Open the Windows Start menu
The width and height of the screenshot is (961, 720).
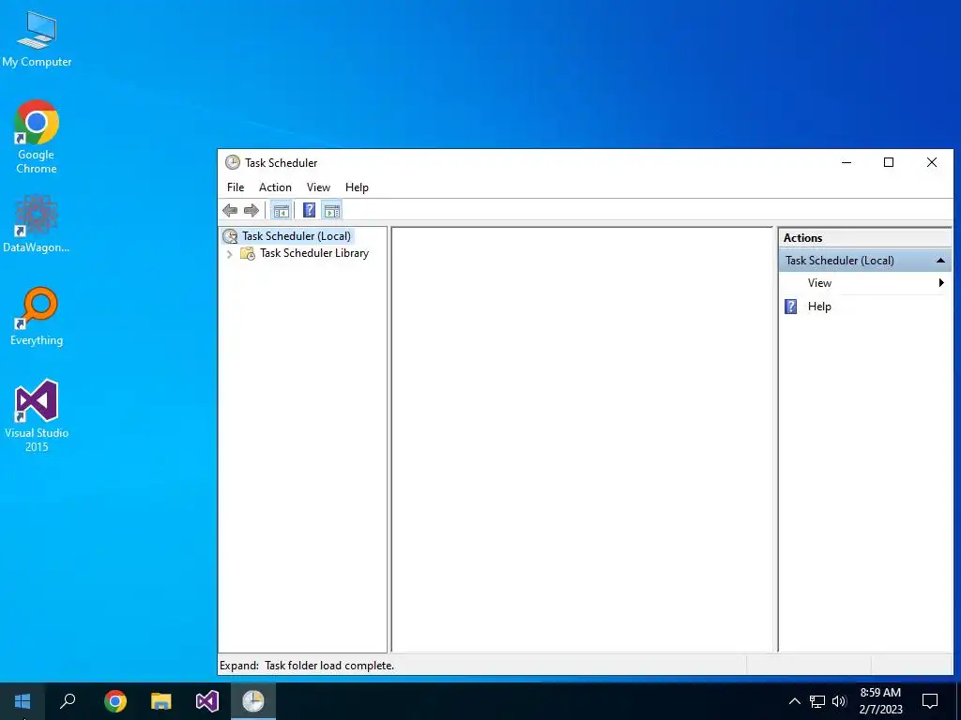click(x=23, y=701)
